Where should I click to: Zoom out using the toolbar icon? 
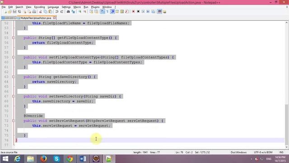85,12
